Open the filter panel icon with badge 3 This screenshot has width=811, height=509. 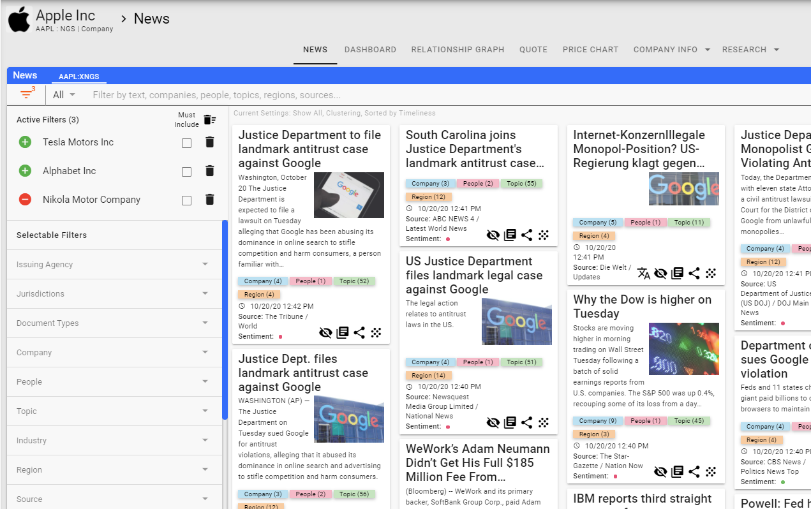point(26,94)
